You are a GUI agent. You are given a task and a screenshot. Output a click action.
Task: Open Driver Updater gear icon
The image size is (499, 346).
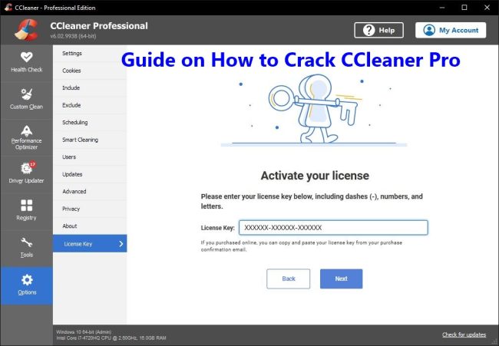coord(26,168)
